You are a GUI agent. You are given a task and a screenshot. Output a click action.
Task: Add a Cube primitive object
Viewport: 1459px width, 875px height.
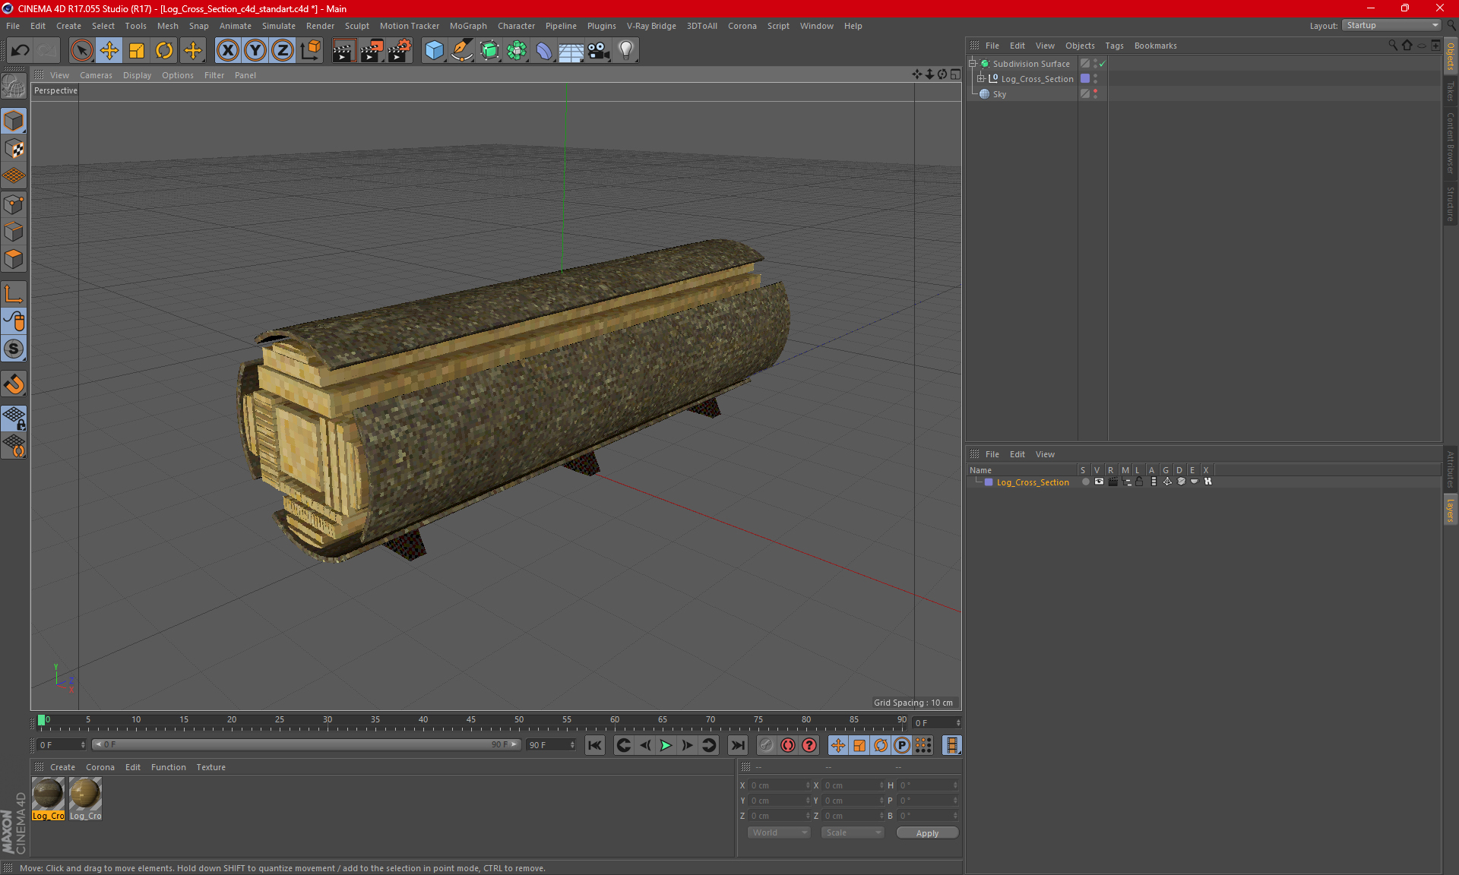pos(434,51)
